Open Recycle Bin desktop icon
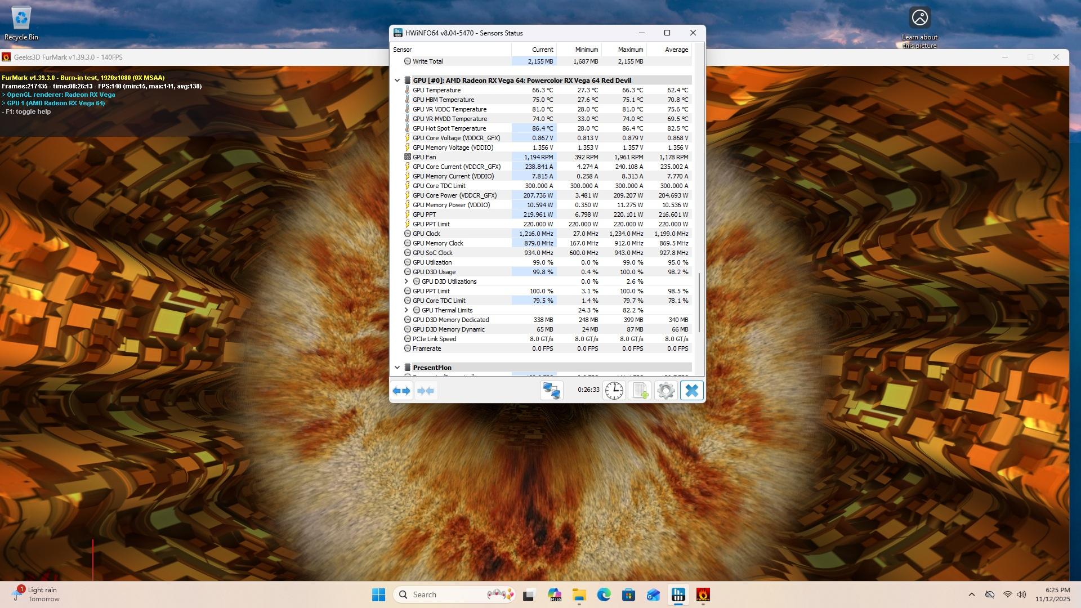Screen dimensions: 1081x608 click(x=21, y=23)
